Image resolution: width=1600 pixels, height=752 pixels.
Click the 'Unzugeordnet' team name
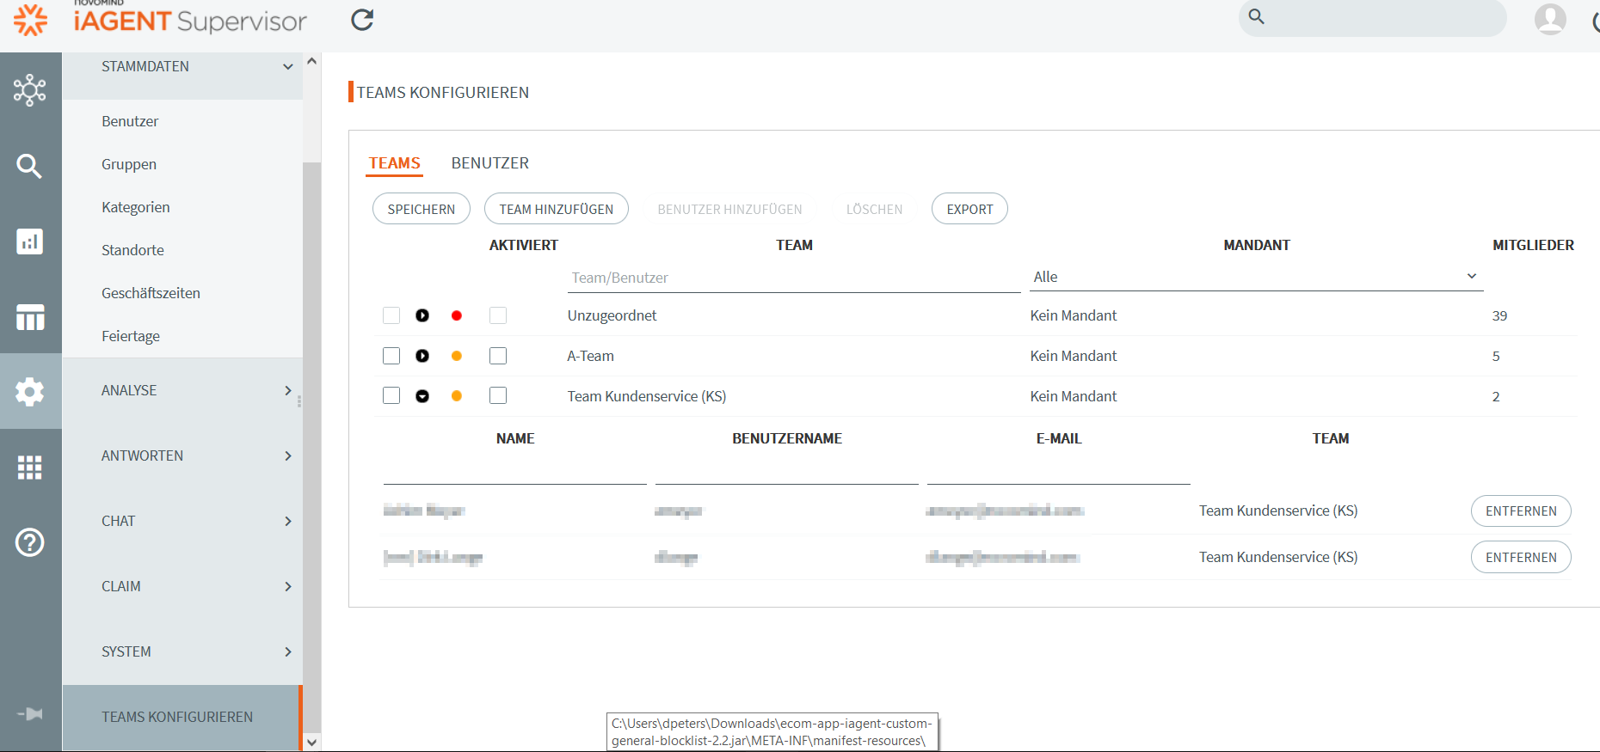point(612,315)
